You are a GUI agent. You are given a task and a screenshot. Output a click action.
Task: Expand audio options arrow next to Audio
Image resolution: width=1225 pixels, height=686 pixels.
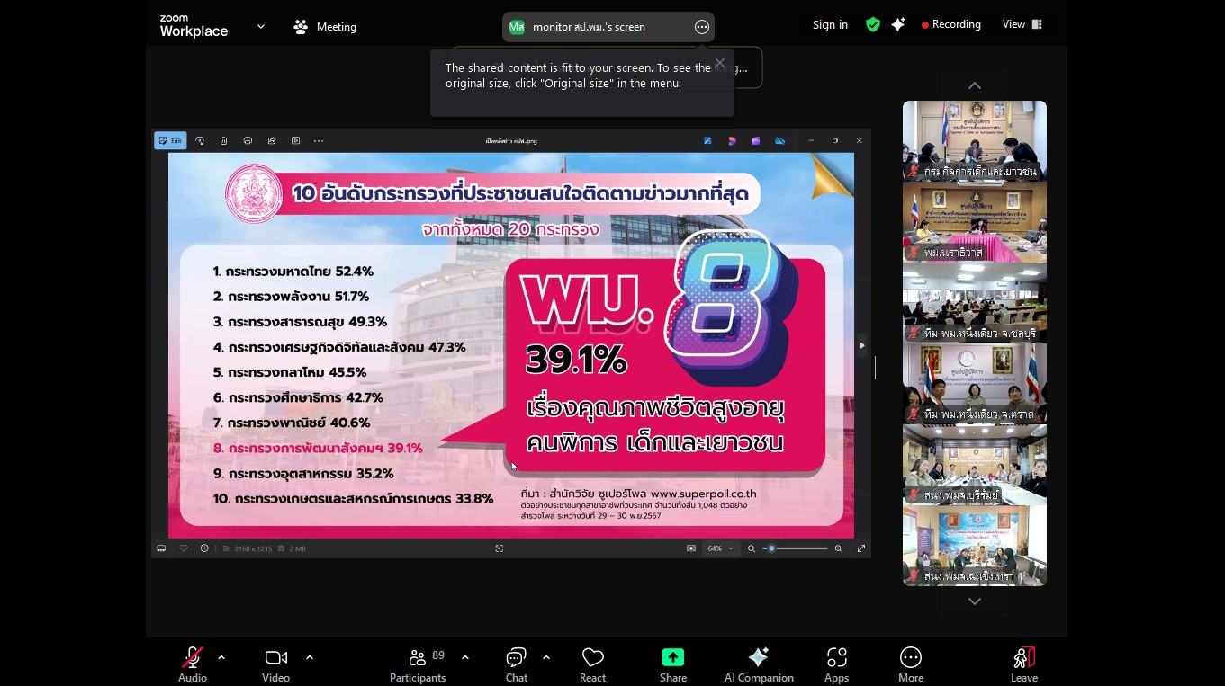pos(221,657)
